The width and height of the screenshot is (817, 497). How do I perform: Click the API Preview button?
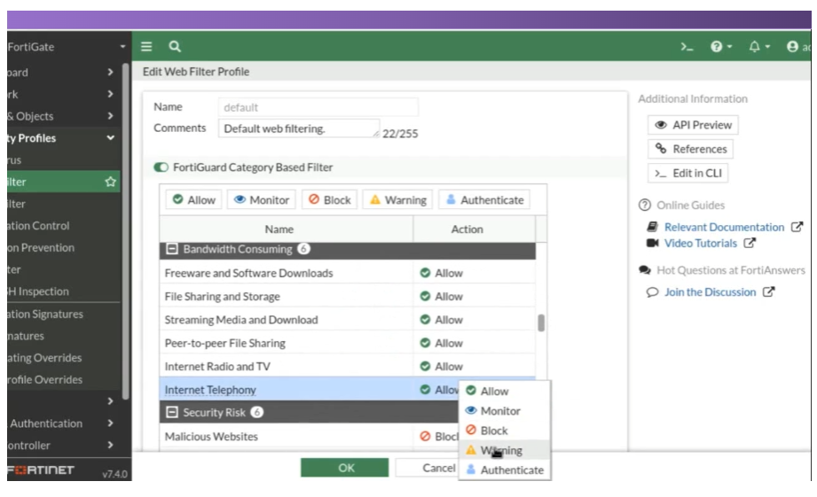(x=693, y=125)
